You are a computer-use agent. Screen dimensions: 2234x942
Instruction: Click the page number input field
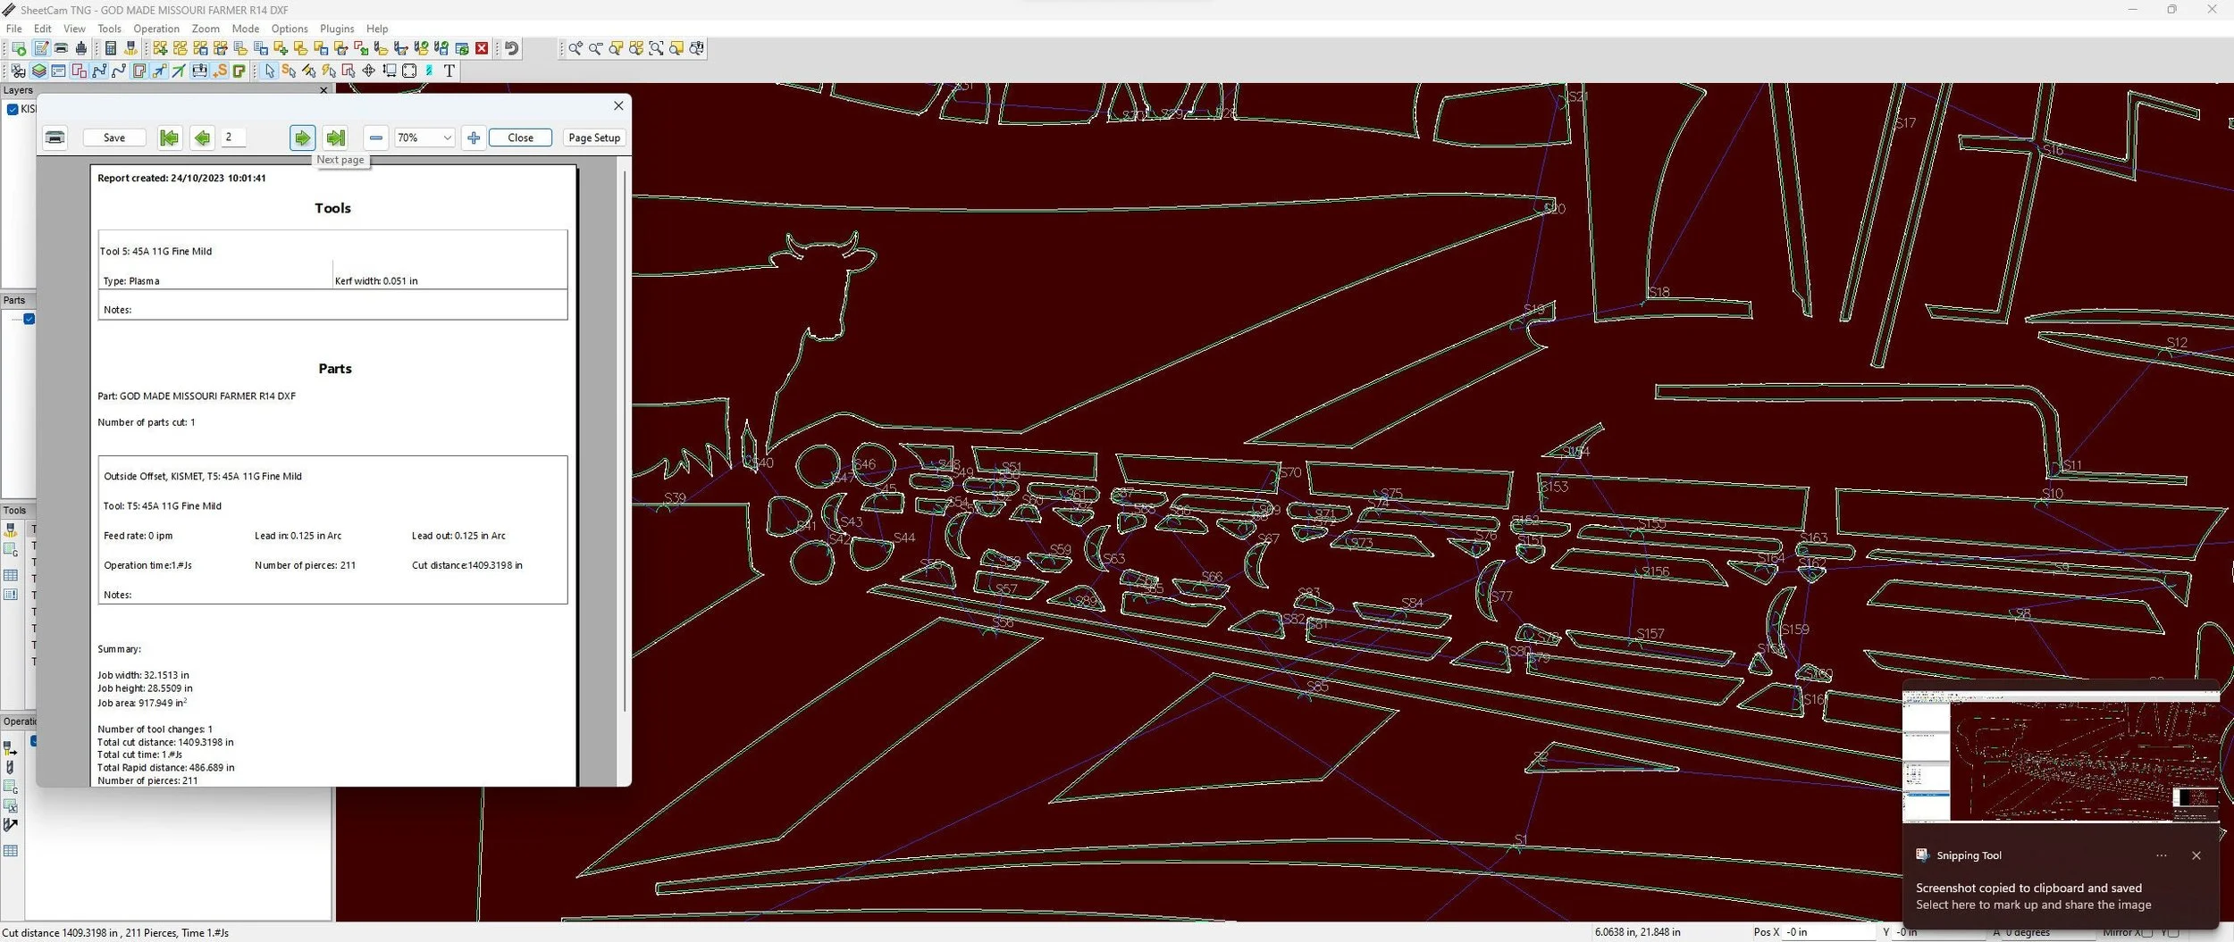coord(234,138)
